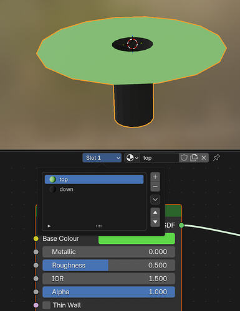Enable the Thin Wall checkbox
Image resolution: width=240 pixels, height=311 pixels.
pyautogui.click(x=46, y=305)
